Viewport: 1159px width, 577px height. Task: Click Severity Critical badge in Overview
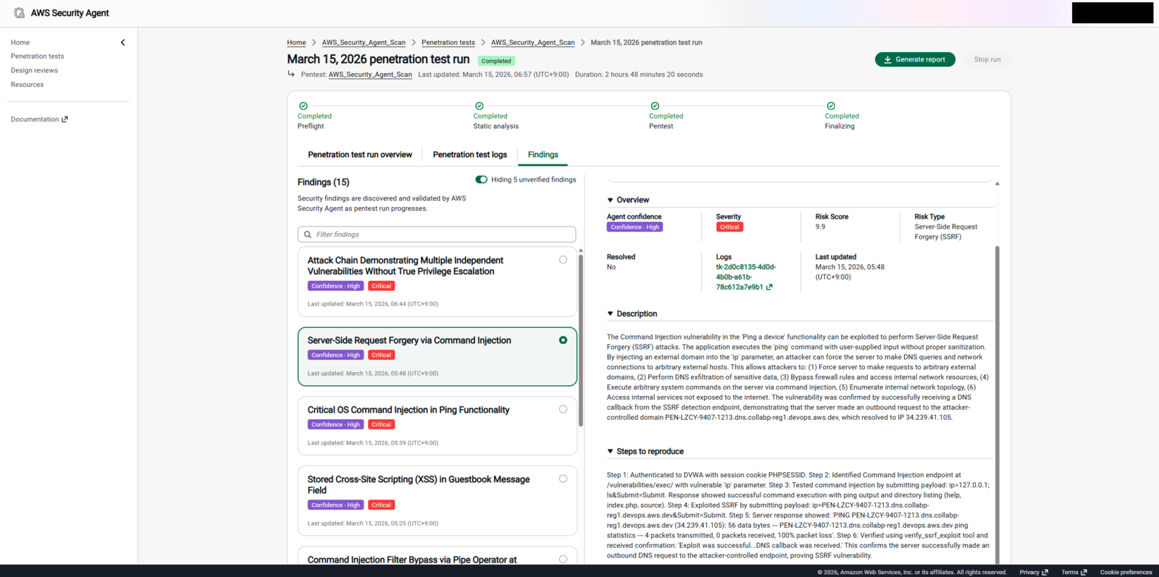729,227
